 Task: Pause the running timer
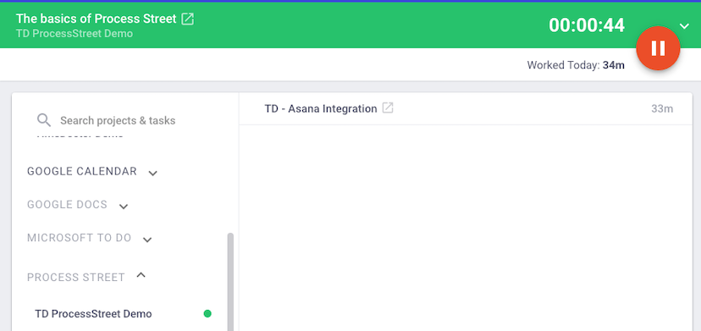click(658, 48)
